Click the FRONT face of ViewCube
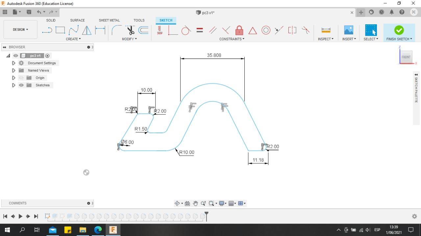Image resolution: width=421 pixels, height=236 pixels. [406, 57]
